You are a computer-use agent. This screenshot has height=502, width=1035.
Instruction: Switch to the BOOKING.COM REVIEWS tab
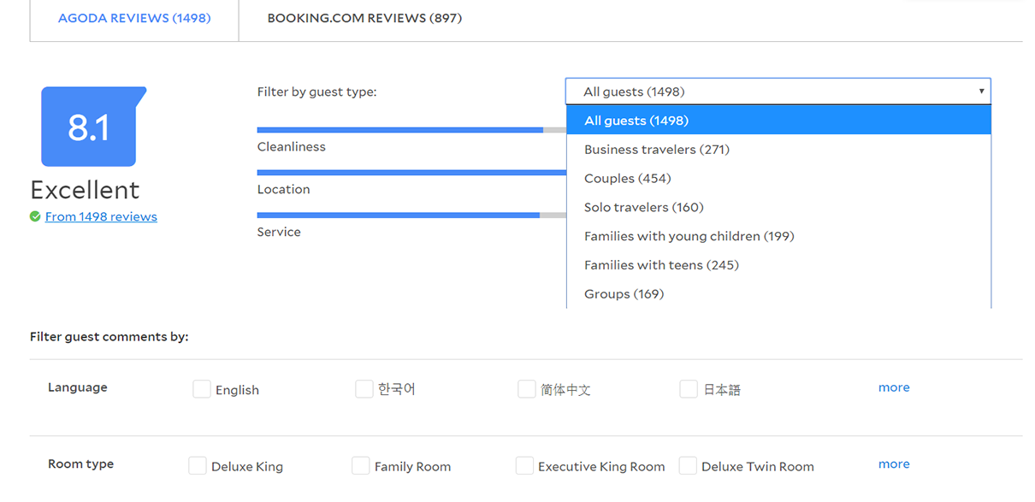point(364,17)
